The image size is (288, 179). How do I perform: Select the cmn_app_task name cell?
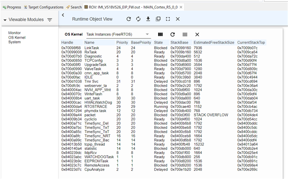pyautogui.click(x=97, y=73)
